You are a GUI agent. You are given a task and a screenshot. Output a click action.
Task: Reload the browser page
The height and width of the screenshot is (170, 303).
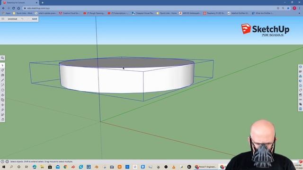[x=14, y=8]
